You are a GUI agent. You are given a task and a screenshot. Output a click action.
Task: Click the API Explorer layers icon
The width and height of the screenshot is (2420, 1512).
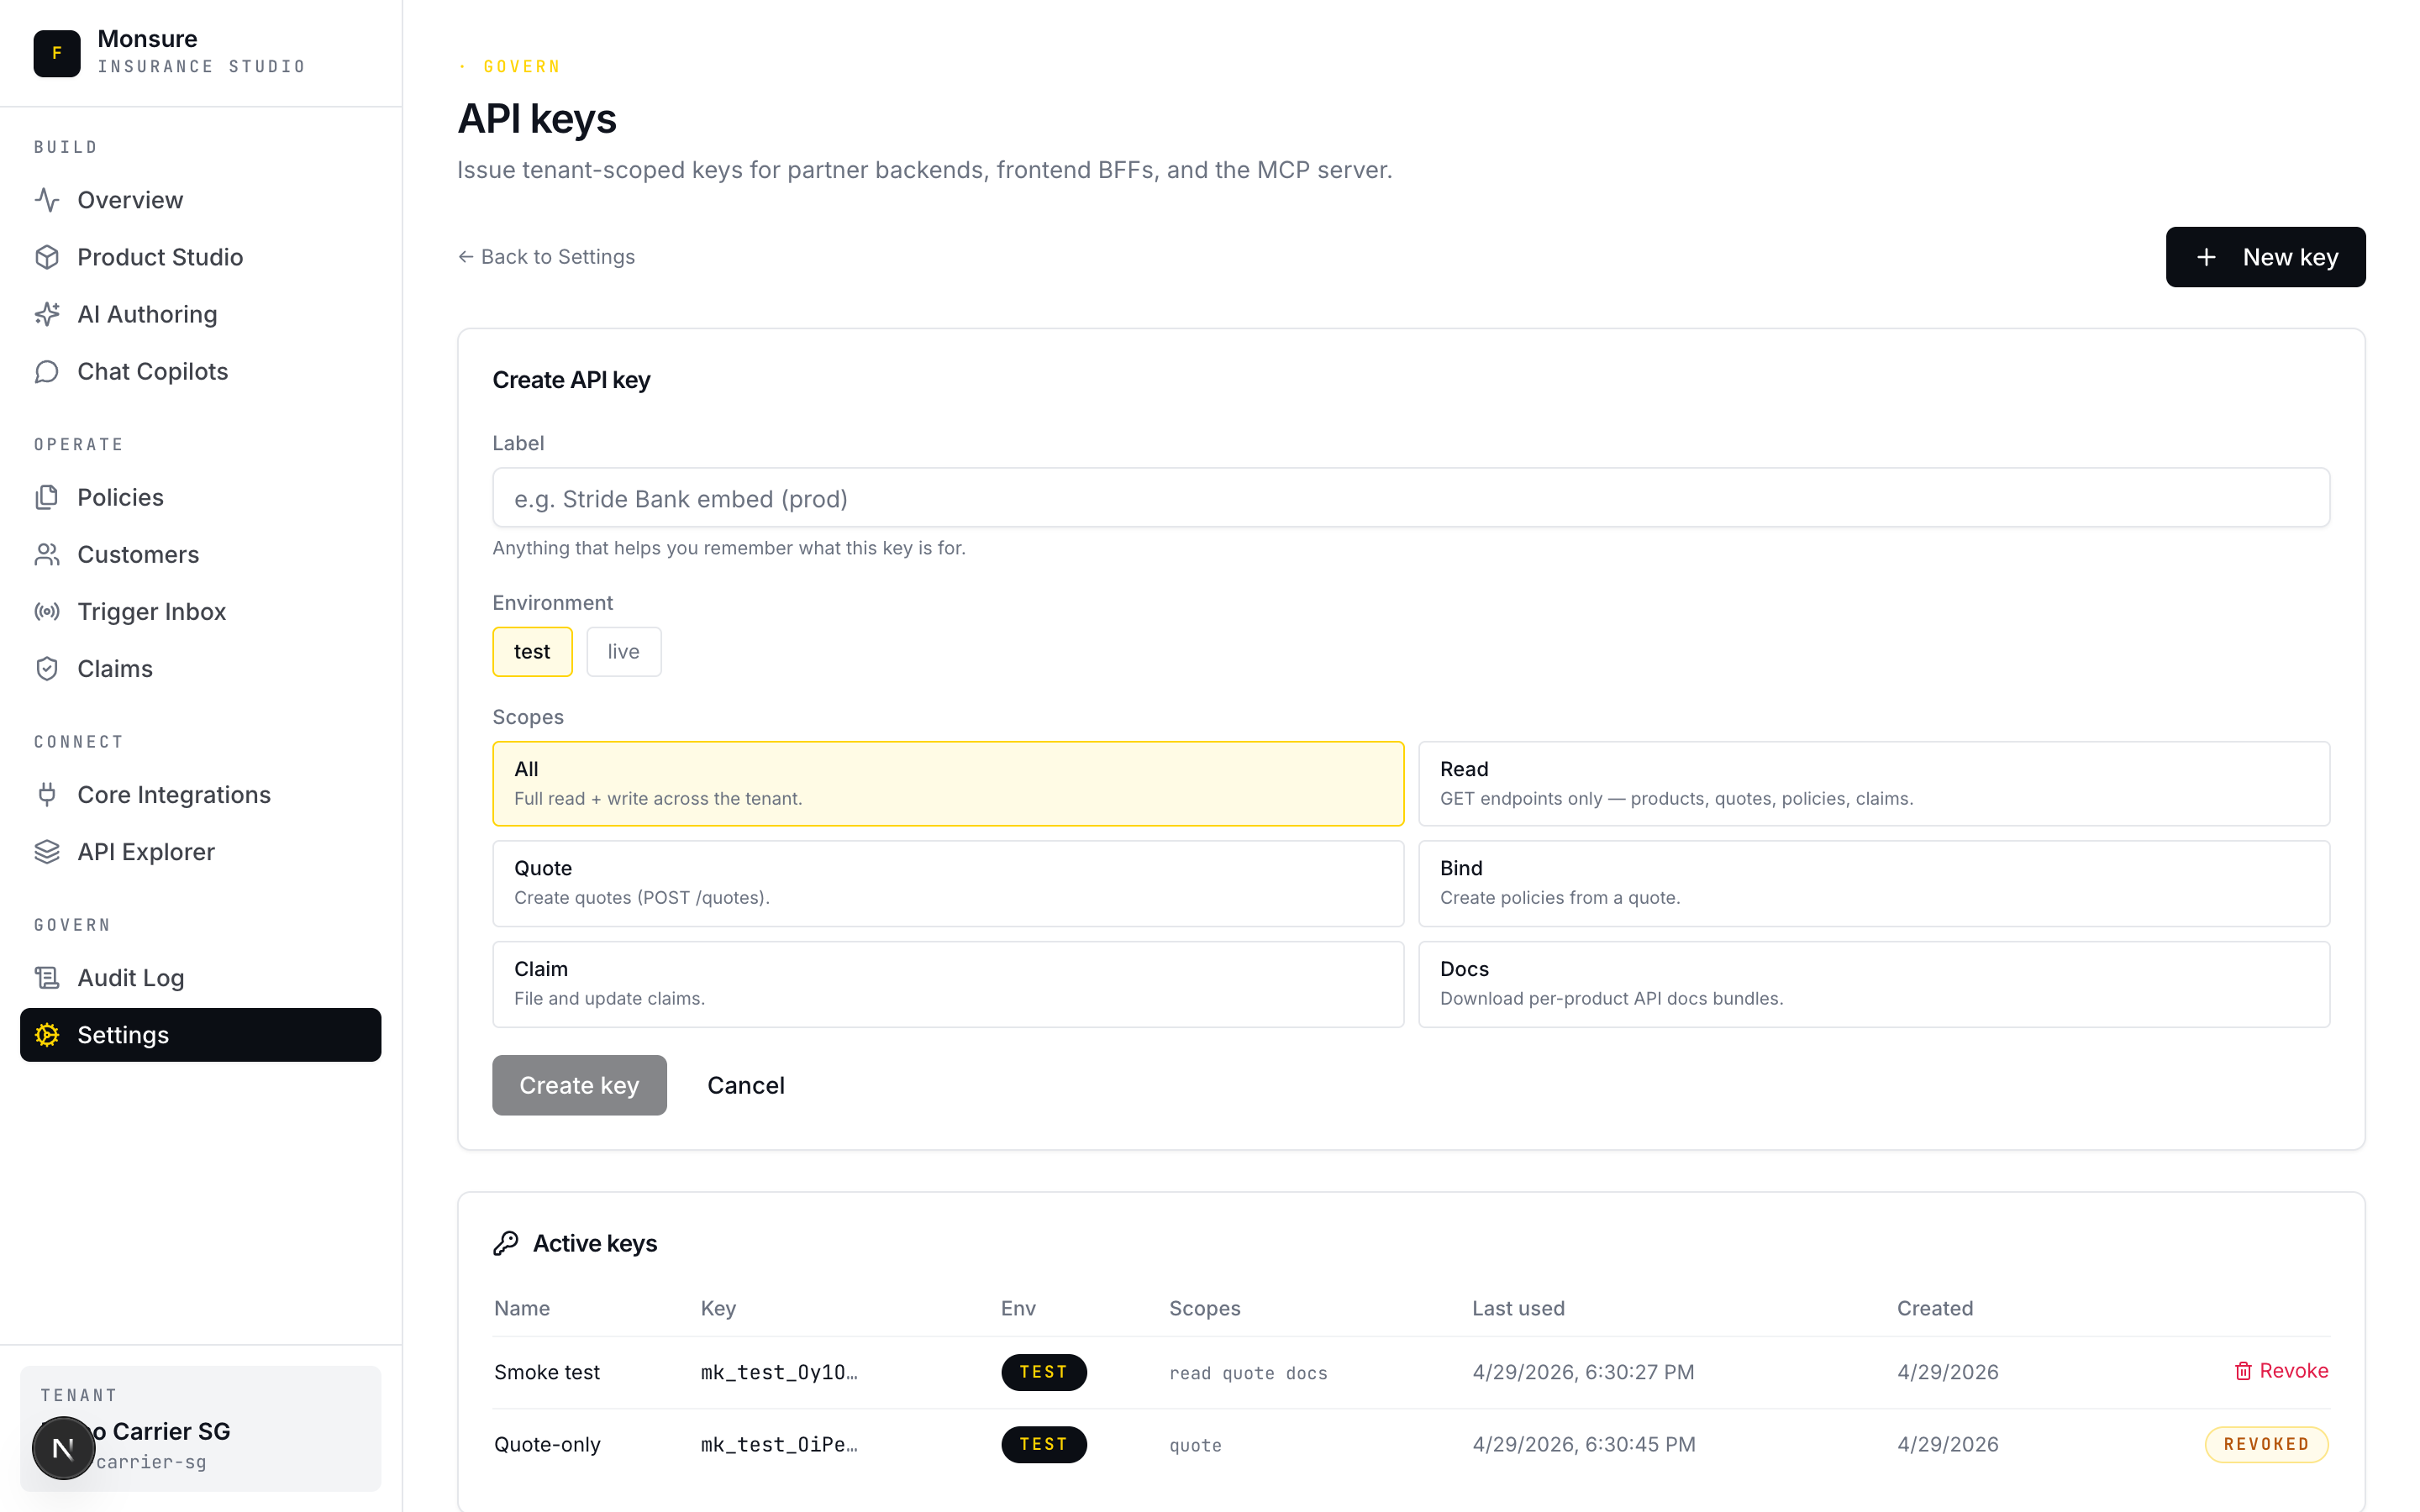(x=47, y=851)
